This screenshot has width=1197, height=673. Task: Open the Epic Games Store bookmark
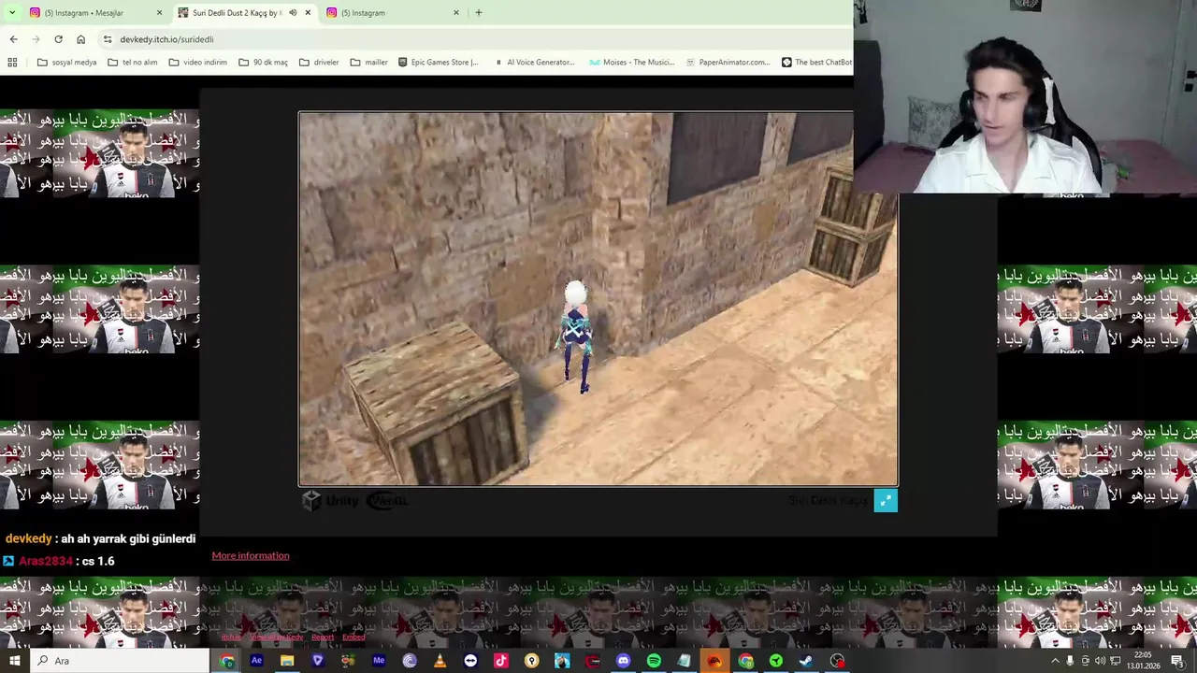point(438,63)
